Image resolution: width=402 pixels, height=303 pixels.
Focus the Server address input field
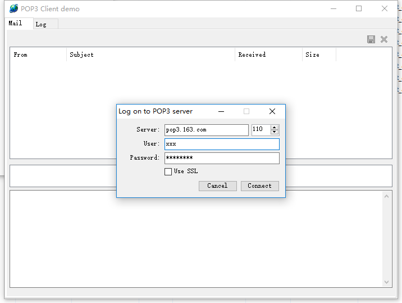(x=207, y=130)
